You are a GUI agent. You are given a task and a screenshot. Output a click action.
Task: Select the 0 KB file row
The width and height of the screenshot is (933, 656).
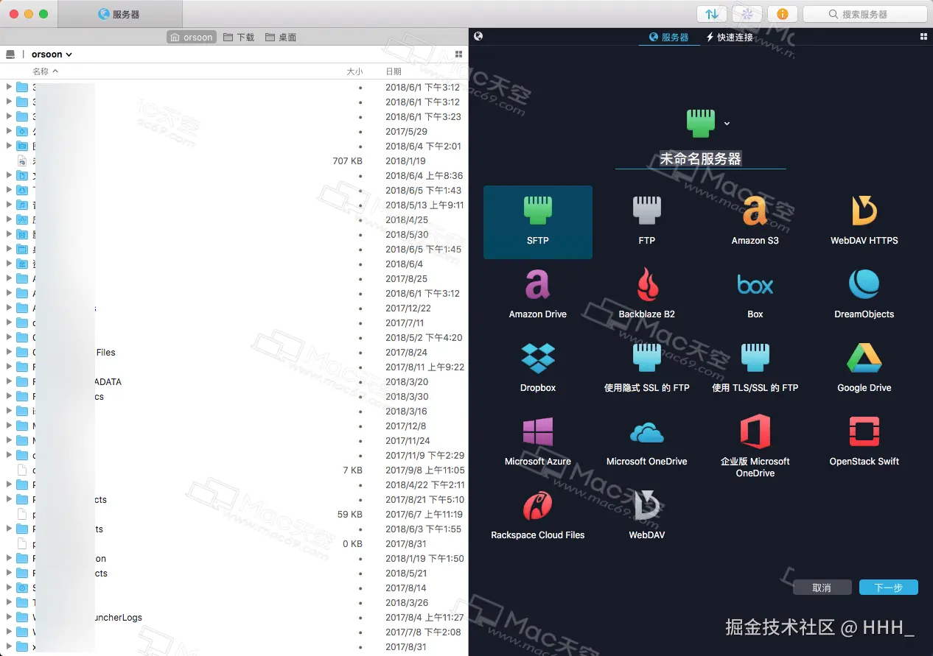click(234, 543)
